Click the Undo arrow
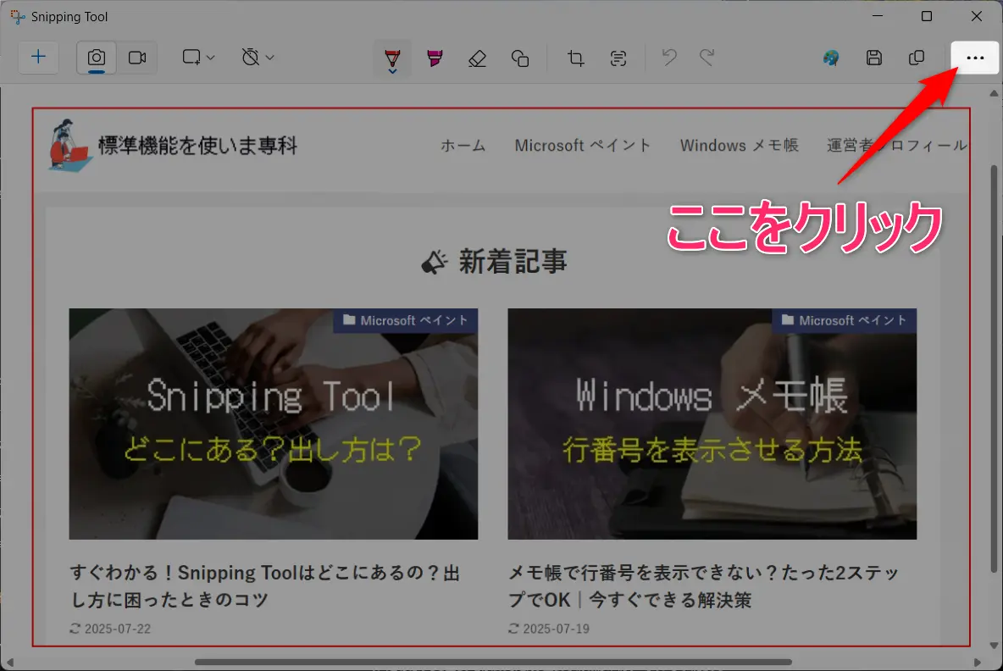Image resolution: width=1003 pixels, height=671 pixels. point(669,58)
